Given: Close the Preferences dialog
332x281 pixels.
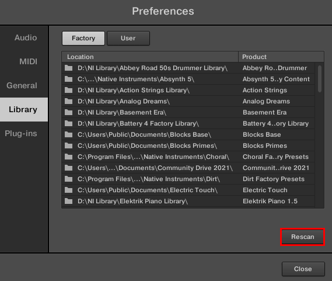Looking at the screenshot, I should coord(303,269).
